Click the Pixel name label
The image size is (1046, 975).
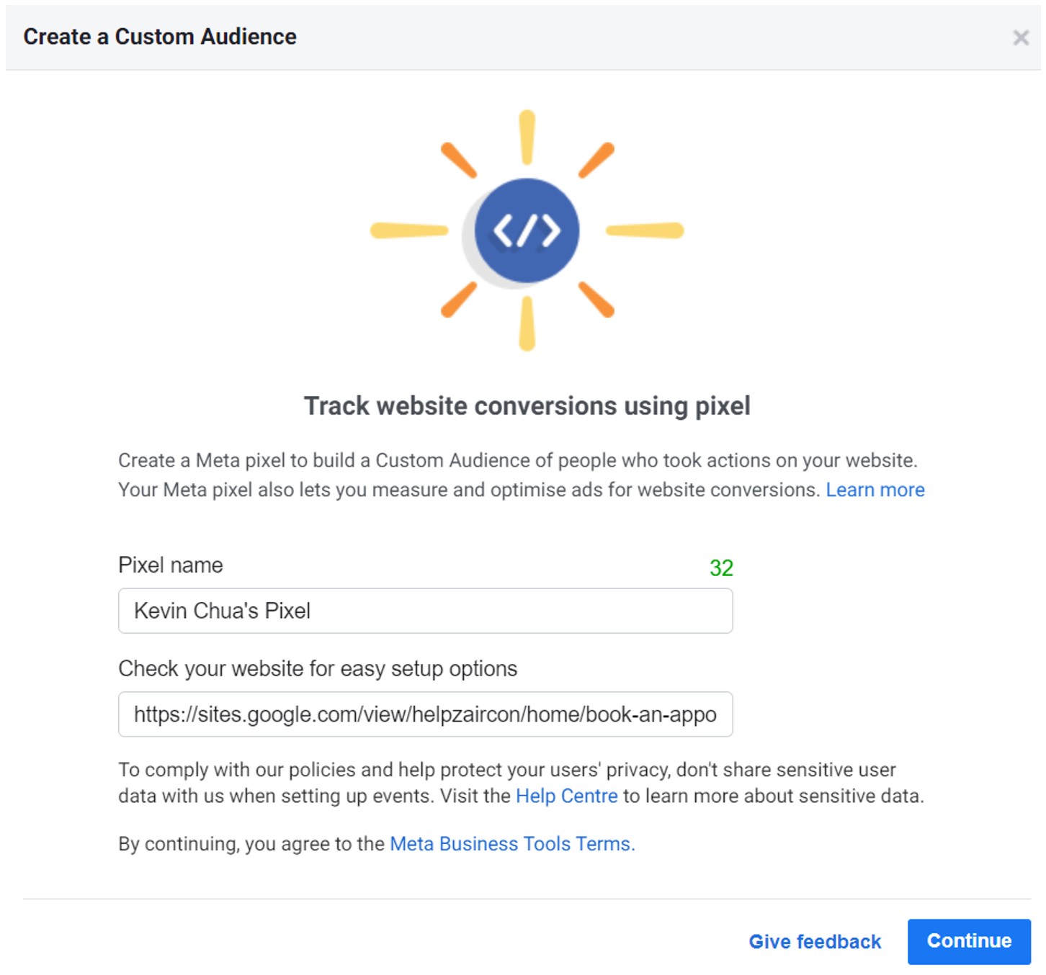tap(171, 565)
